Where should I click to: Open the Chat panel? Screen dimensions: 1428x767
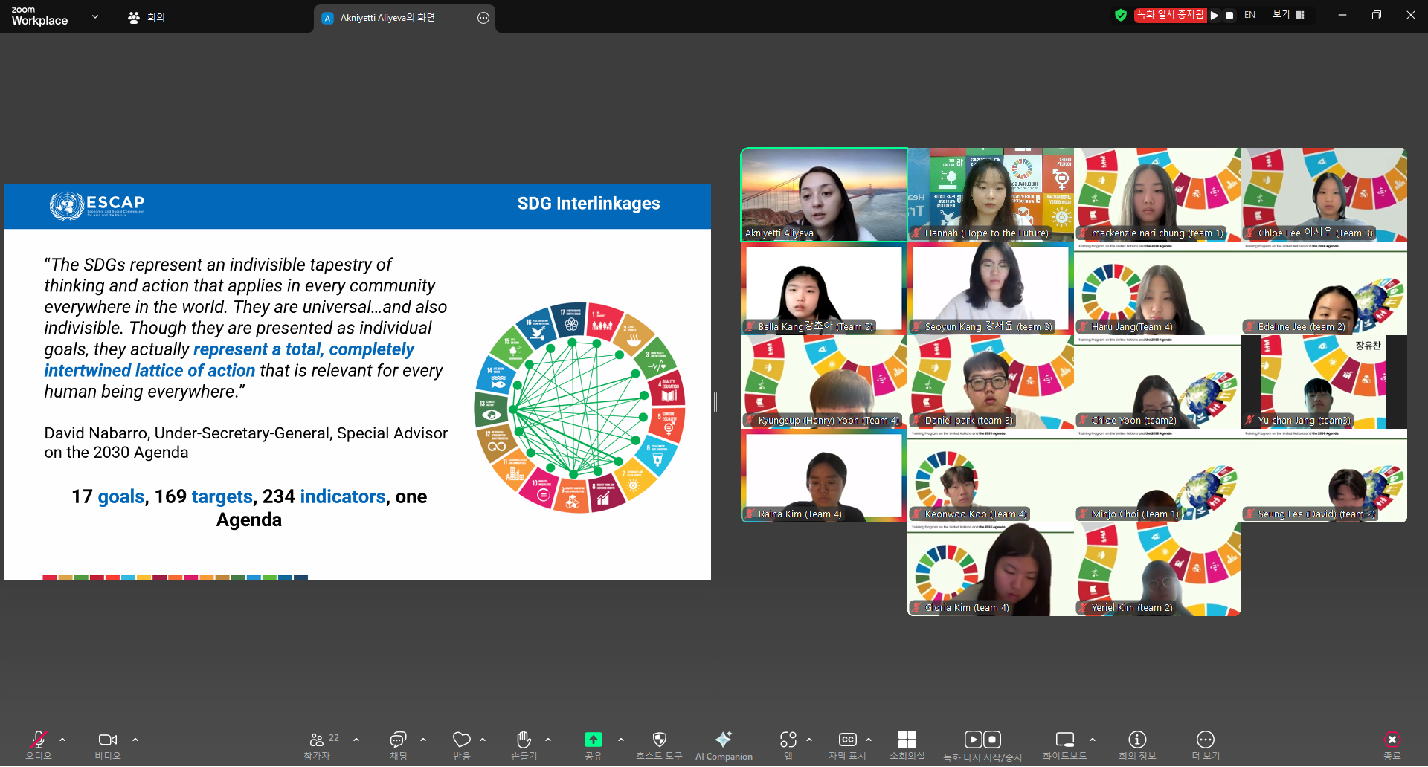(398, 740)
